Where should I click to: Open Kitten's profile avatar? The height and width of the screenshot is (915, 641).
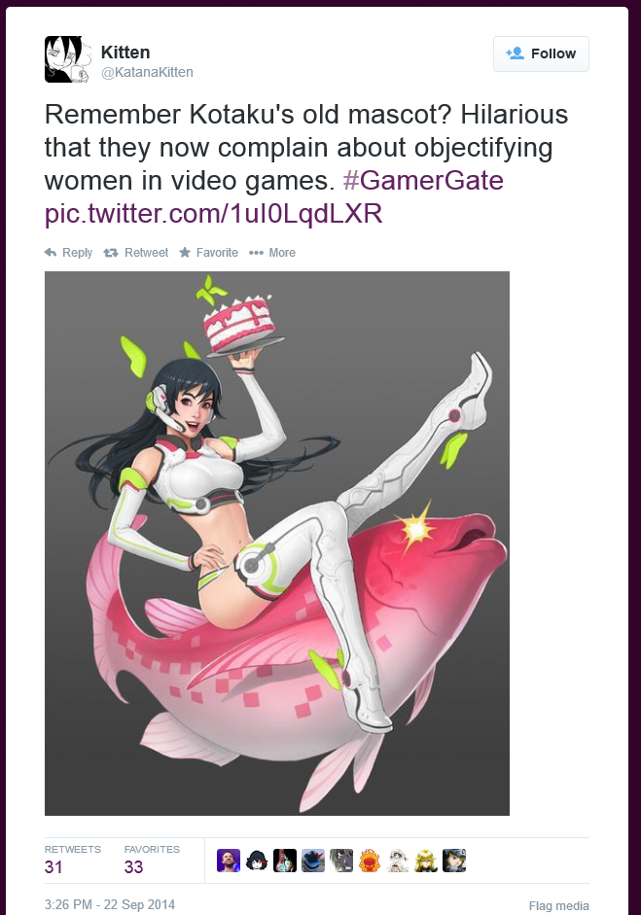pyautogui.click(x=68, y=59)
